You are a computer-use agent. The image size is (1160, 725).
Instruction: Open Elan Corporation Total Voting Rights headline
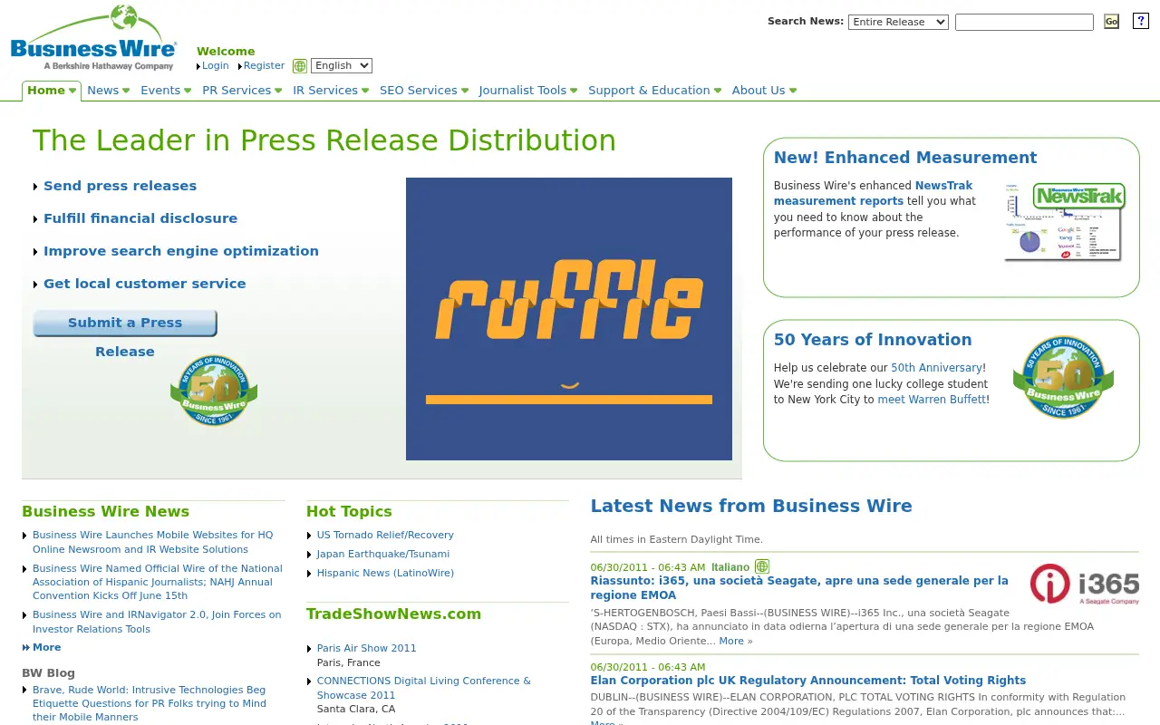click(808, 681)
